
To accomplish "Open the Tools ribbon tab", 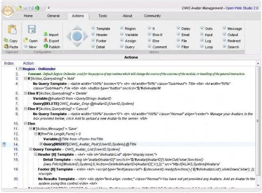I will tap(103, 16).
